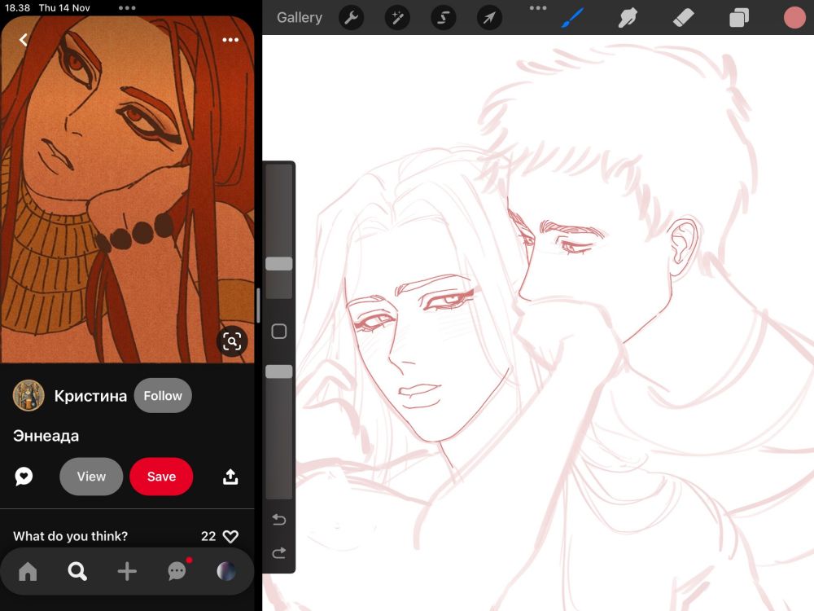The width and height of the screenshot is (814, 611).
Task: Tap the status bar date Thu 14 Nov
Action: coord(64,8)
